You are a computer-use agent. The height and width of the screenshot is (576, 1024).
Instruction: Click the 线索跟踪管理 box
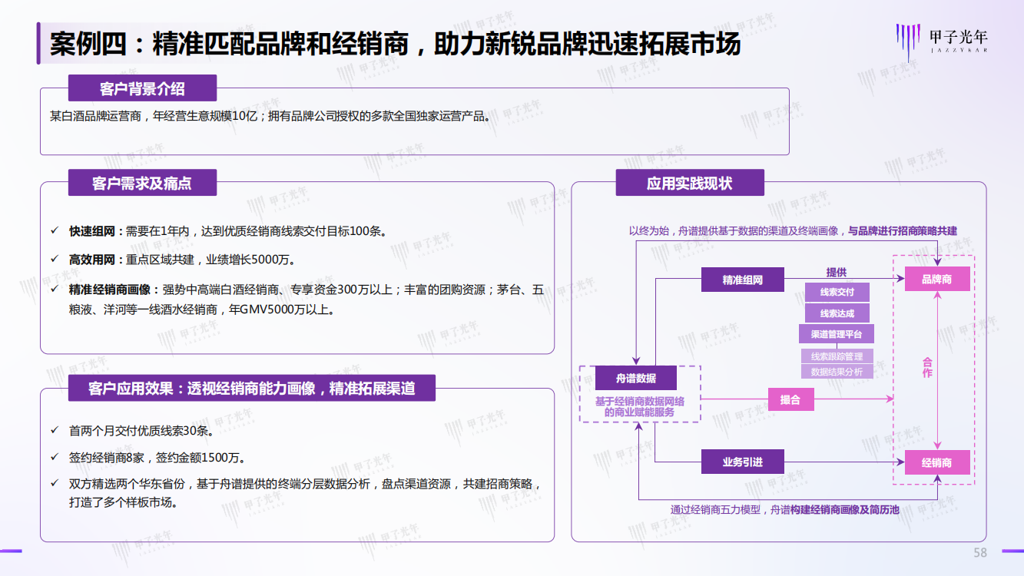tap(837, 356)
